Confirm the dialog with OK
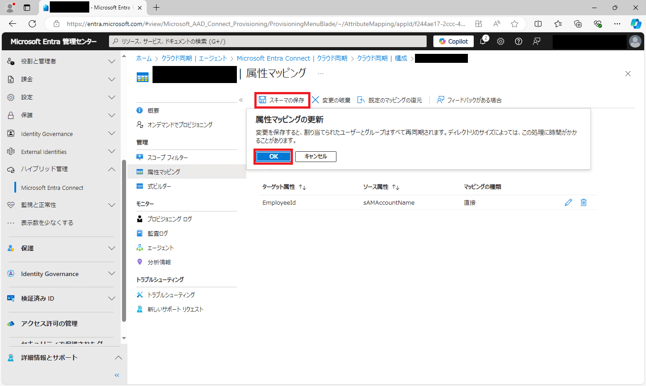Screen dimensions: 646x386 [274, 157]
